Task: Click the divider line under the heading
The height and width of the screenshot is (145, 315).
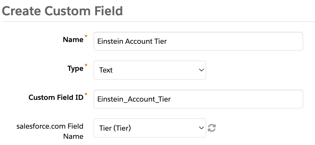Action: coord(157,22)
